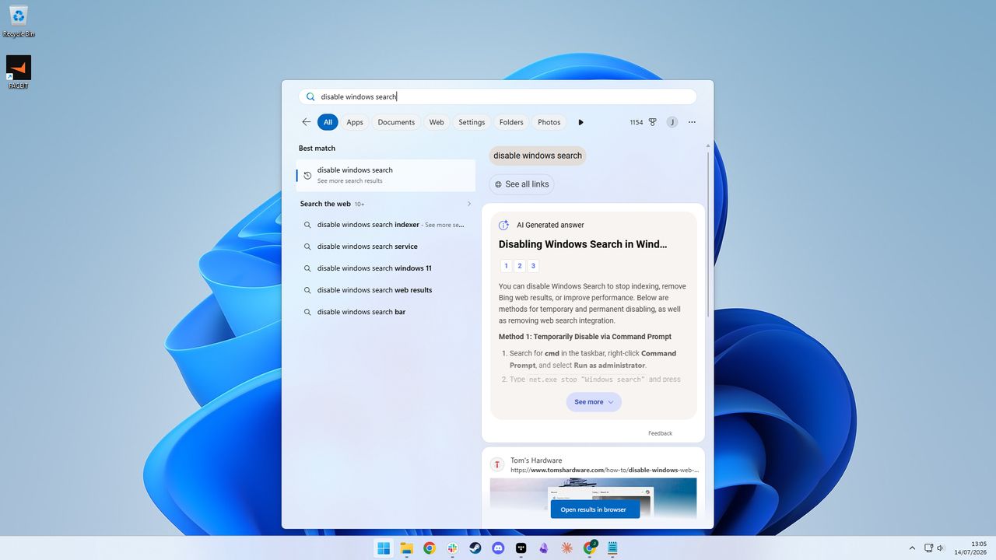Show hidden system tray icons chevron

point(912,548)
